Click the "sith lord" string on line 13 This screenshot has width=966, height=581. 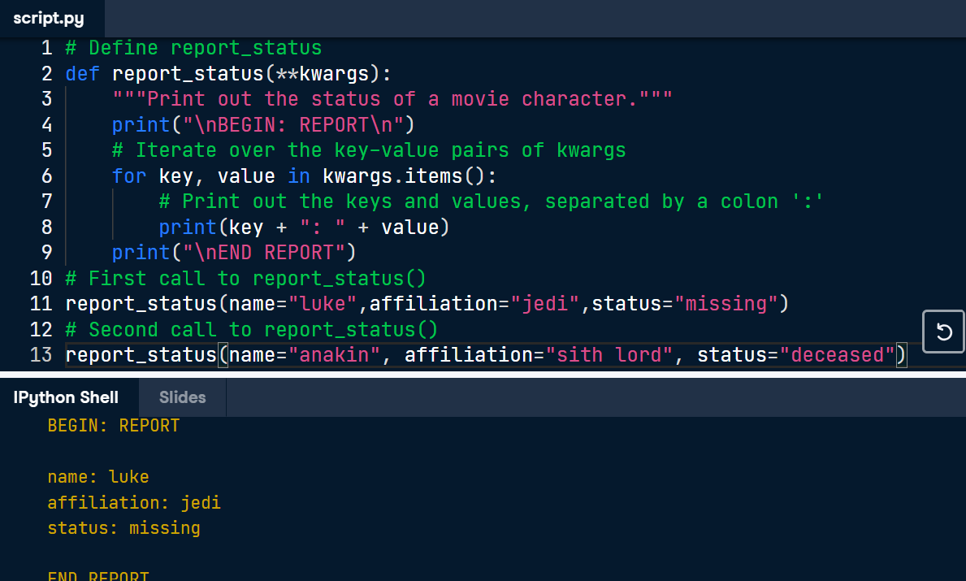[x=609, y=355]
